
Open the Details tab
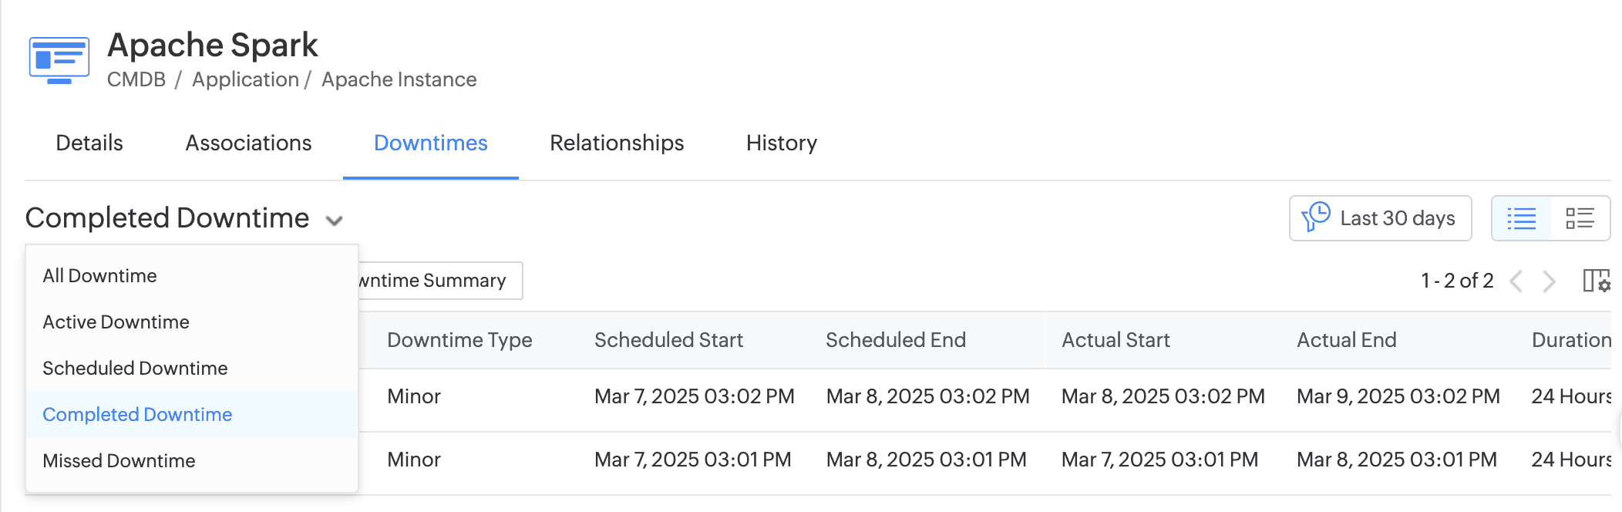[89, 143]
